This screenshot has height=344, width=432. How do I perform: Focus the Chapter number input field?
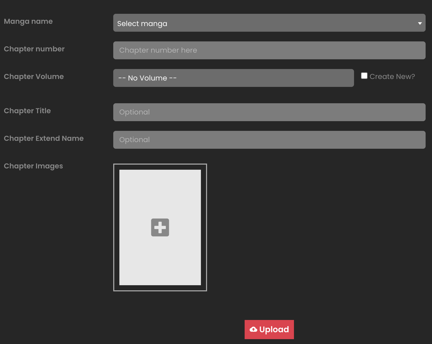269,50
